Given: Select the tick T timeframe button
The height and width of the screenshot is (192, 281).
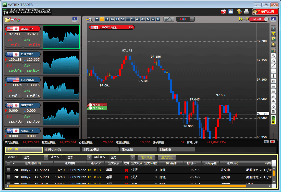Looking at the screenshot, I should pos(97,19).
